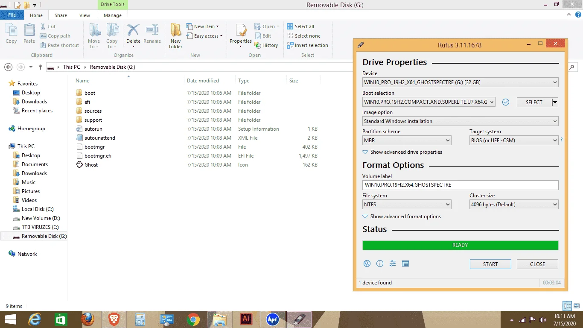Click the Windows Start button
Viewport: 583px width, 328px height.
(x=10, y=319)
